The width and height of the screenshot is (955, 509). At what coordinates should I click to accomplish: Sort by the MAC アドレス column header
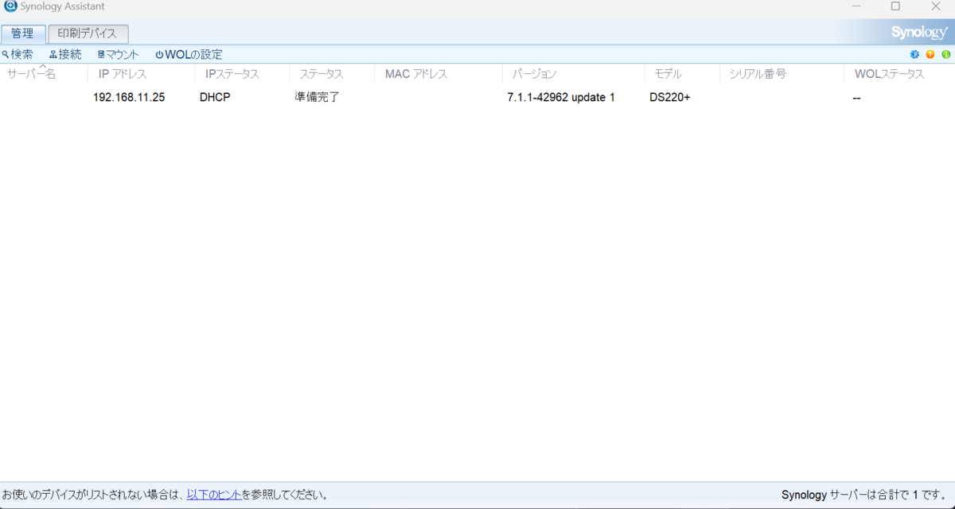tap(439, 74)
